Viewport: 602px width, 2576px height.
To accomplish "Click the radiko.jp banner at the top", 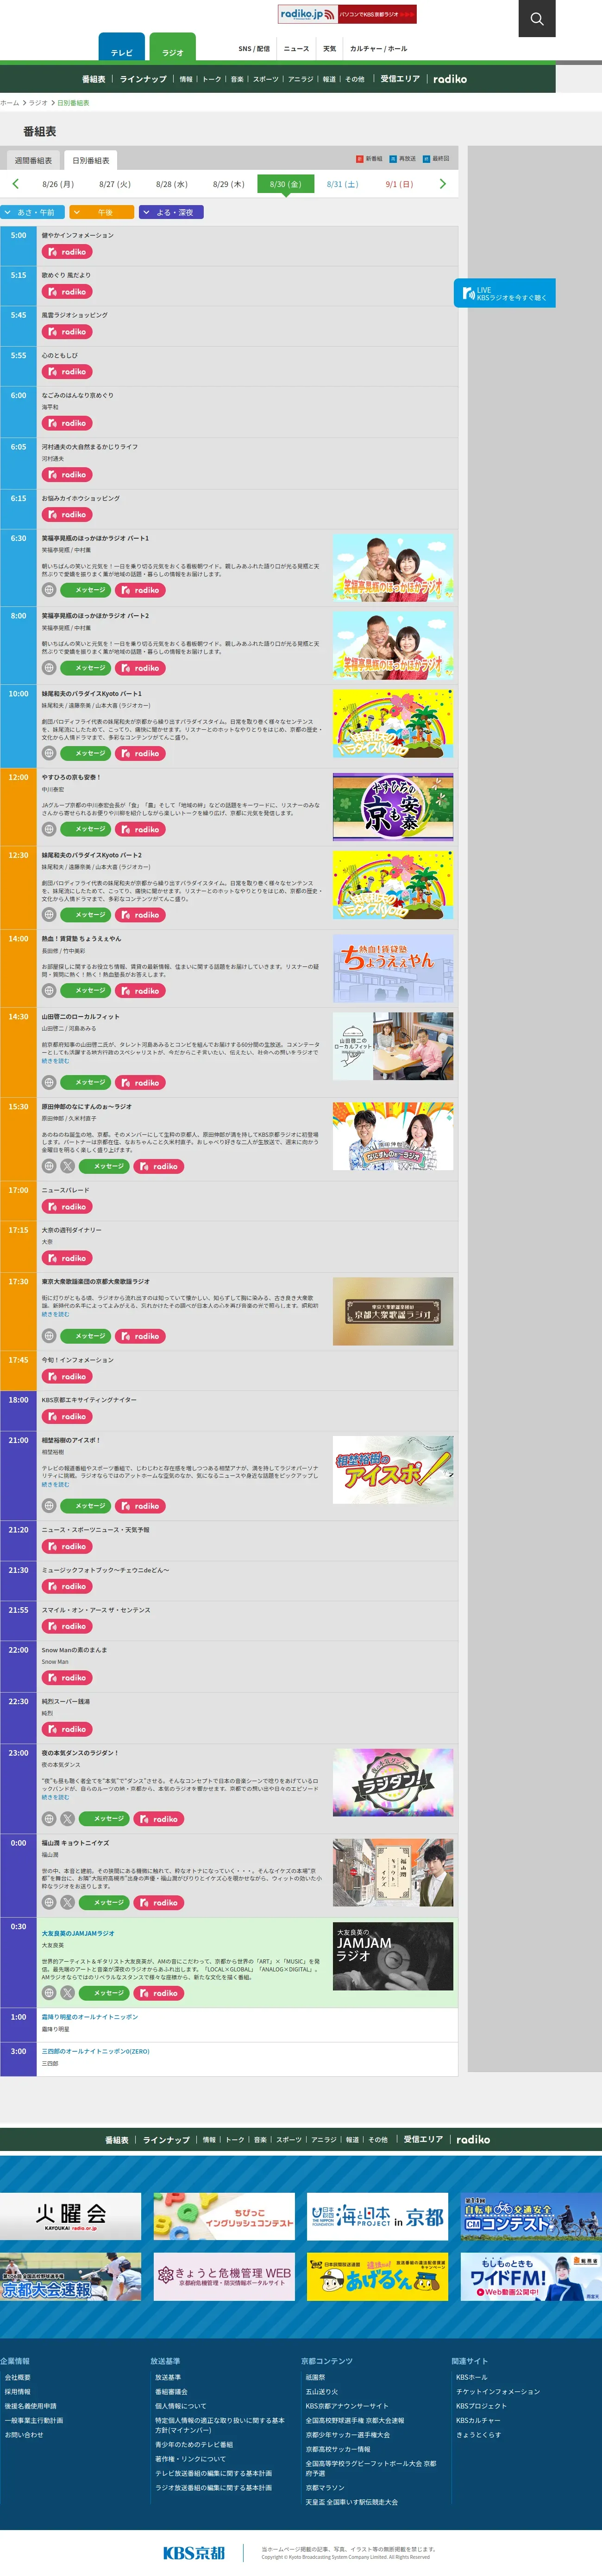I will pyautogui.click(x=346, y=14).
